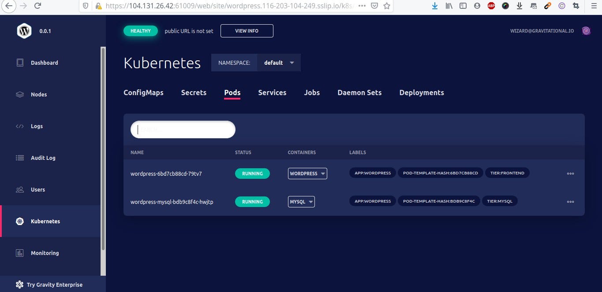
Task: Expand the WORDPRESS containers dropdown
Action: coord(307,174)
